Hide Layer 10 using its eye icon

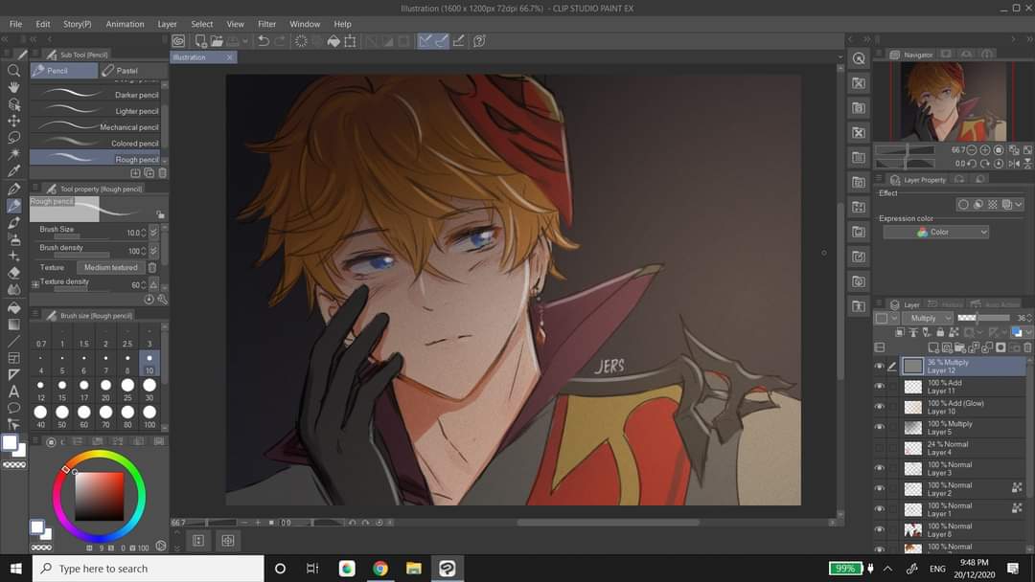click(x=879, y=407)
